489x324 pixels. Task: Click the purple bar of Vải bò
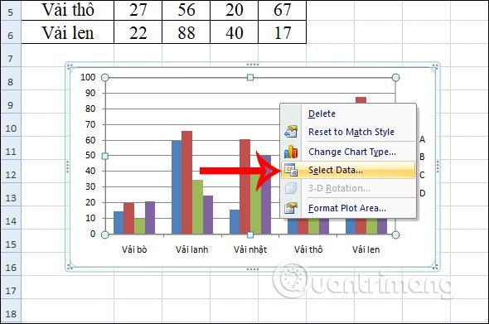click(150, 218)
